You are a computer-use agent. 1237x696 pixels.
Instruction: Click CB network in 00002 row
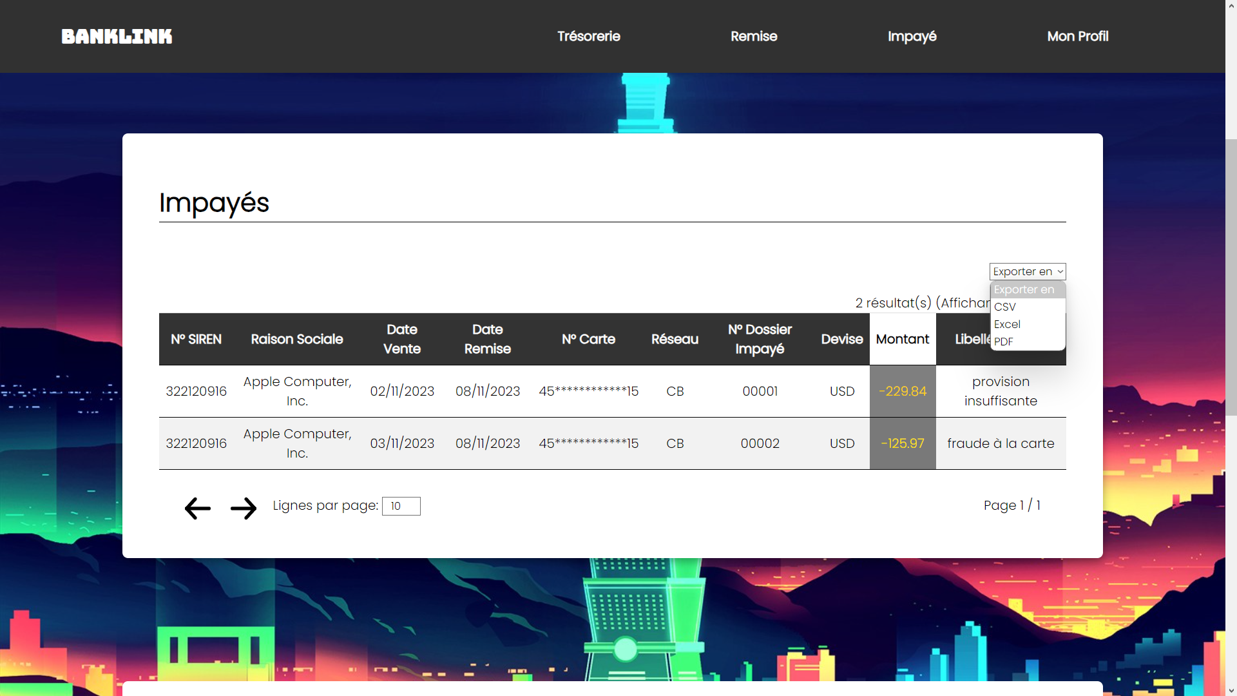pos(675,443)
